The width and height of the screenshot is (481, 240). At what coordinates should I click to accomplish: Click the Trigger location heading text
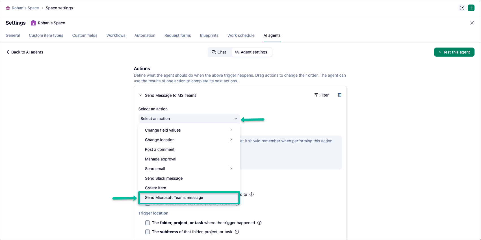point(153,213)
